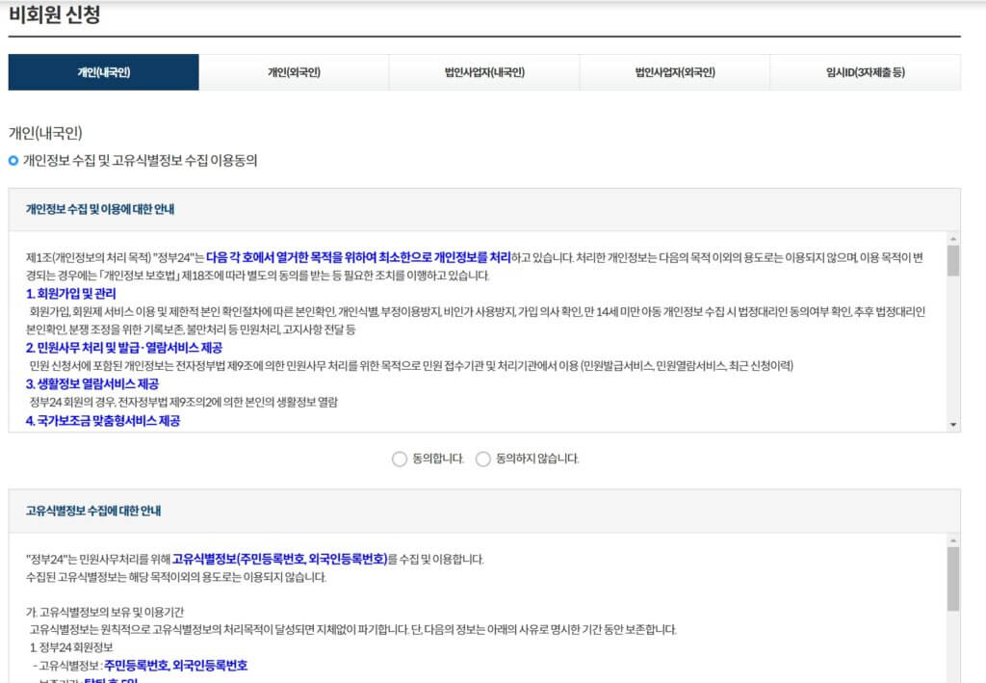Click the blue 주민등록번호, 외국인등록번호 item text

176,666
